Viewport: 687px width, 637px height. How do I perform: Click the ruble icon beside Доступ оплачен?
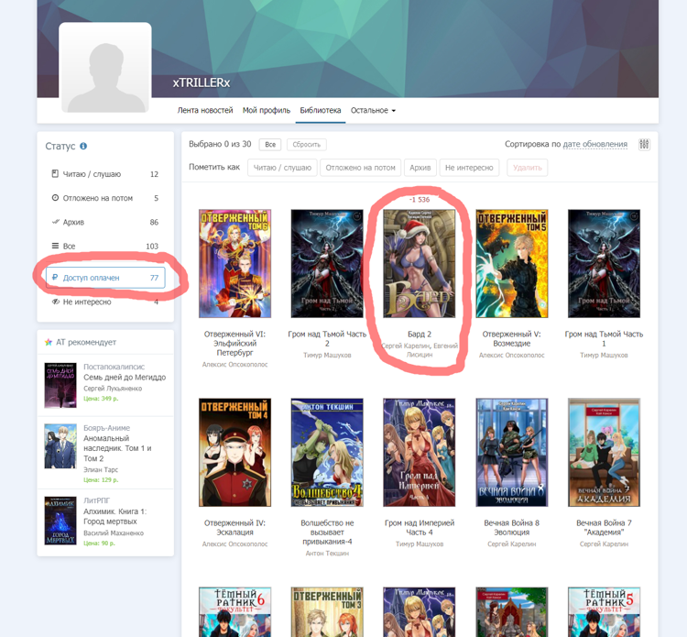pos(55,278)
